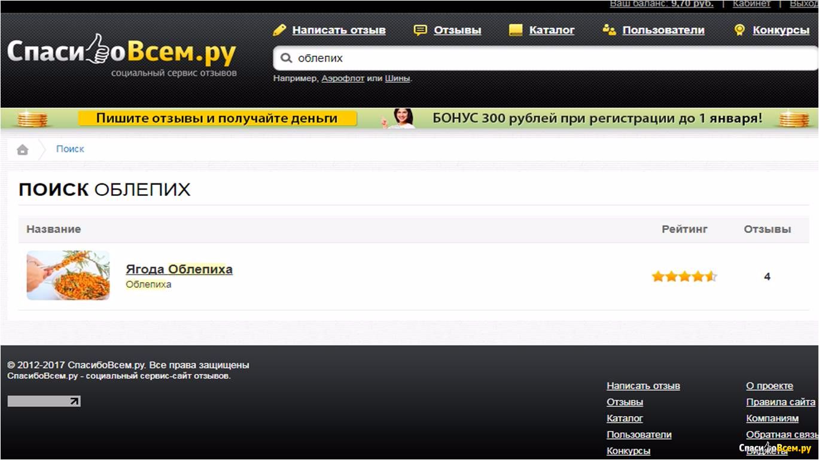Open footer link Написать отзыв
Screen dimensions: 819x460
point(643,386)
